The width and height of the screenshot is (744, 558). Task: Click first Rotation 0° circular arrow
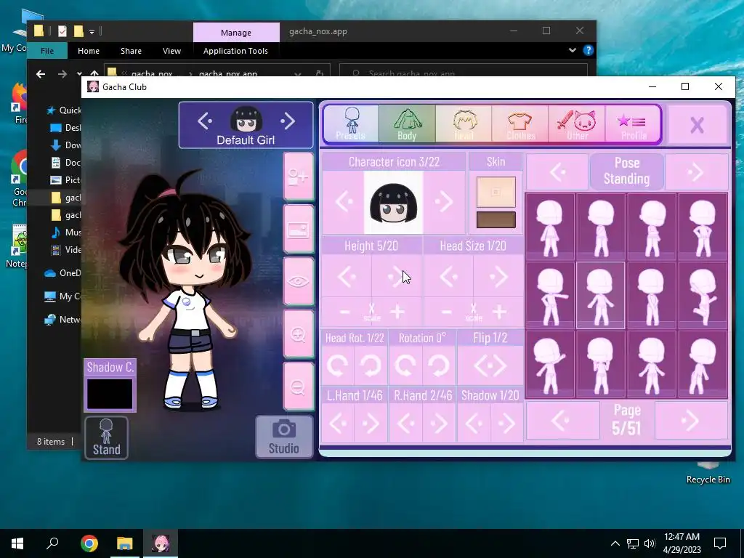(x=405, y=365)
